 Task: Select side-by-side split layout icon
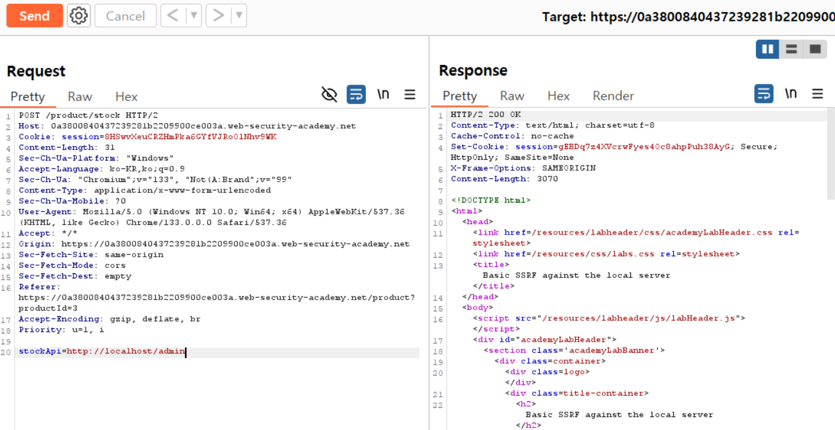pos(767,49)
